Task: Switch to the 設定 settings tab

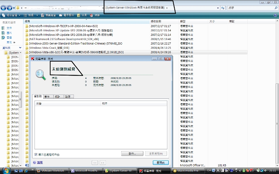Action: [69, 97]
